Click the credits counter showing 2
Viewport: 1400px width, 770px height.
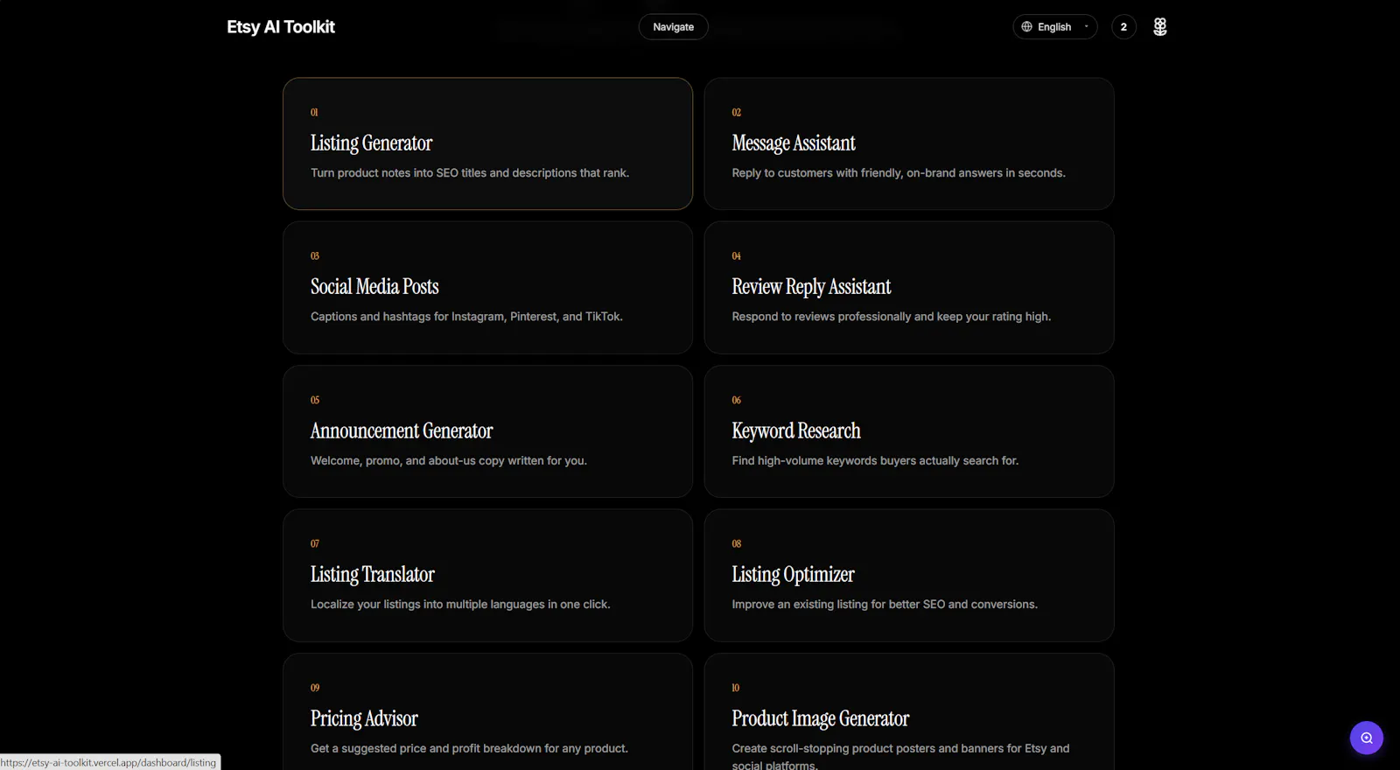1123,27
